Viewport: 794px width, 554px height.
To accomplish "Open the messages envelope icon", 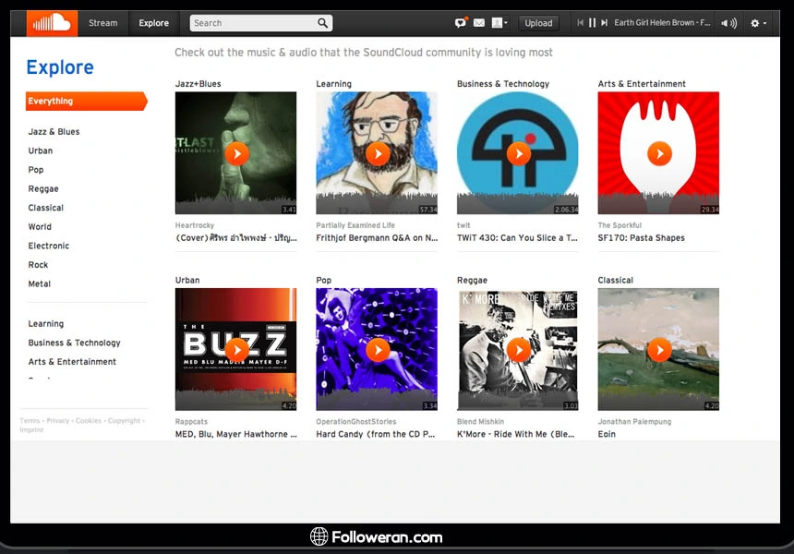I will [x=478, y=23].
